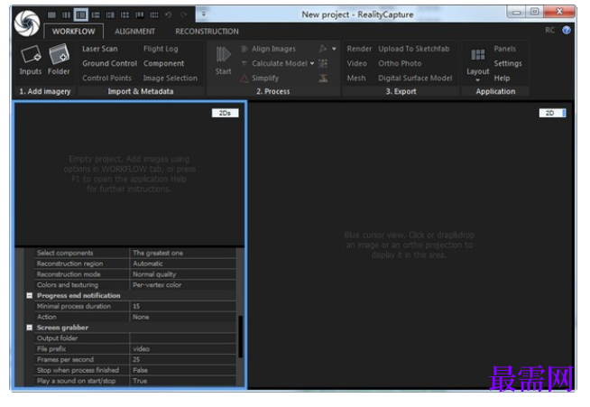Click Control Points import

point(106,78)
